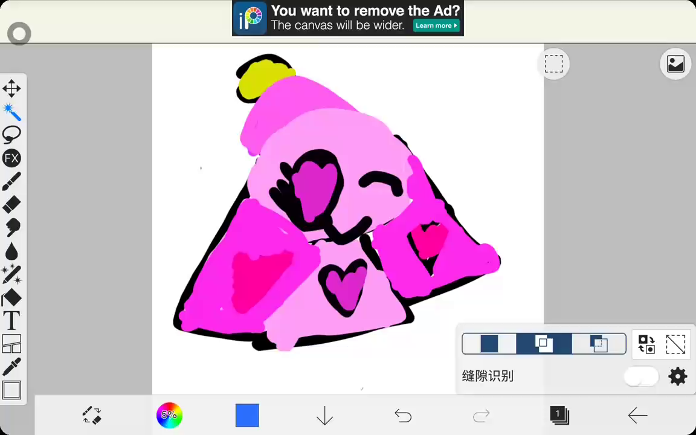Choose the new selection mode segment

(489, 344)
